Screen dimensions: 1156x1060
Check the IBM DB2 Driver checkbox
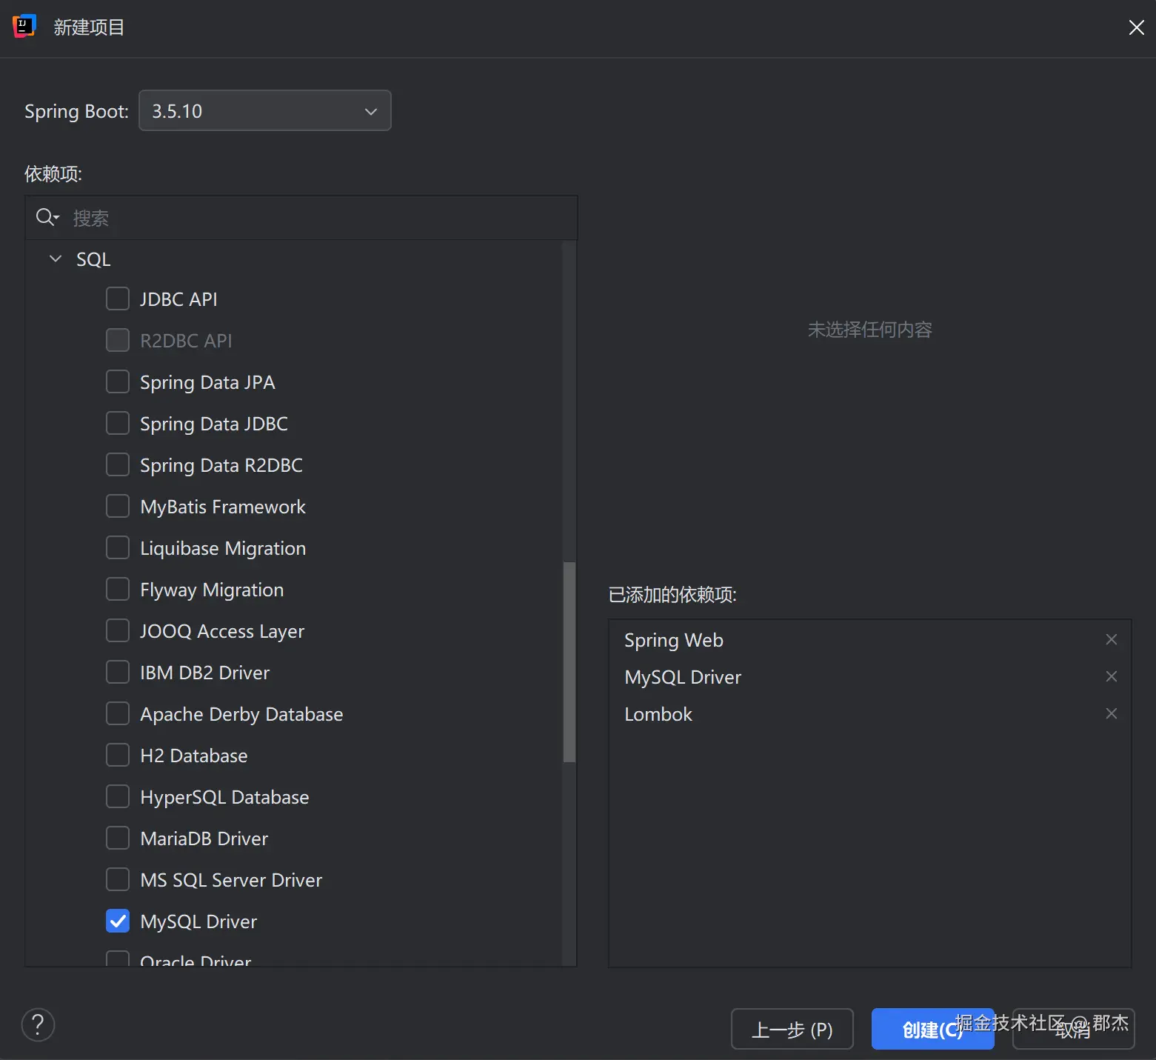(118, 672)
